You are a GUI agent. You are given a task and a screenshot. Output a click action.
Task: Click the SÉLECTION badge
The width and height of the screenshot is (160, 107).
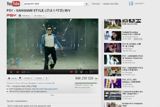[x=138, y=39]
